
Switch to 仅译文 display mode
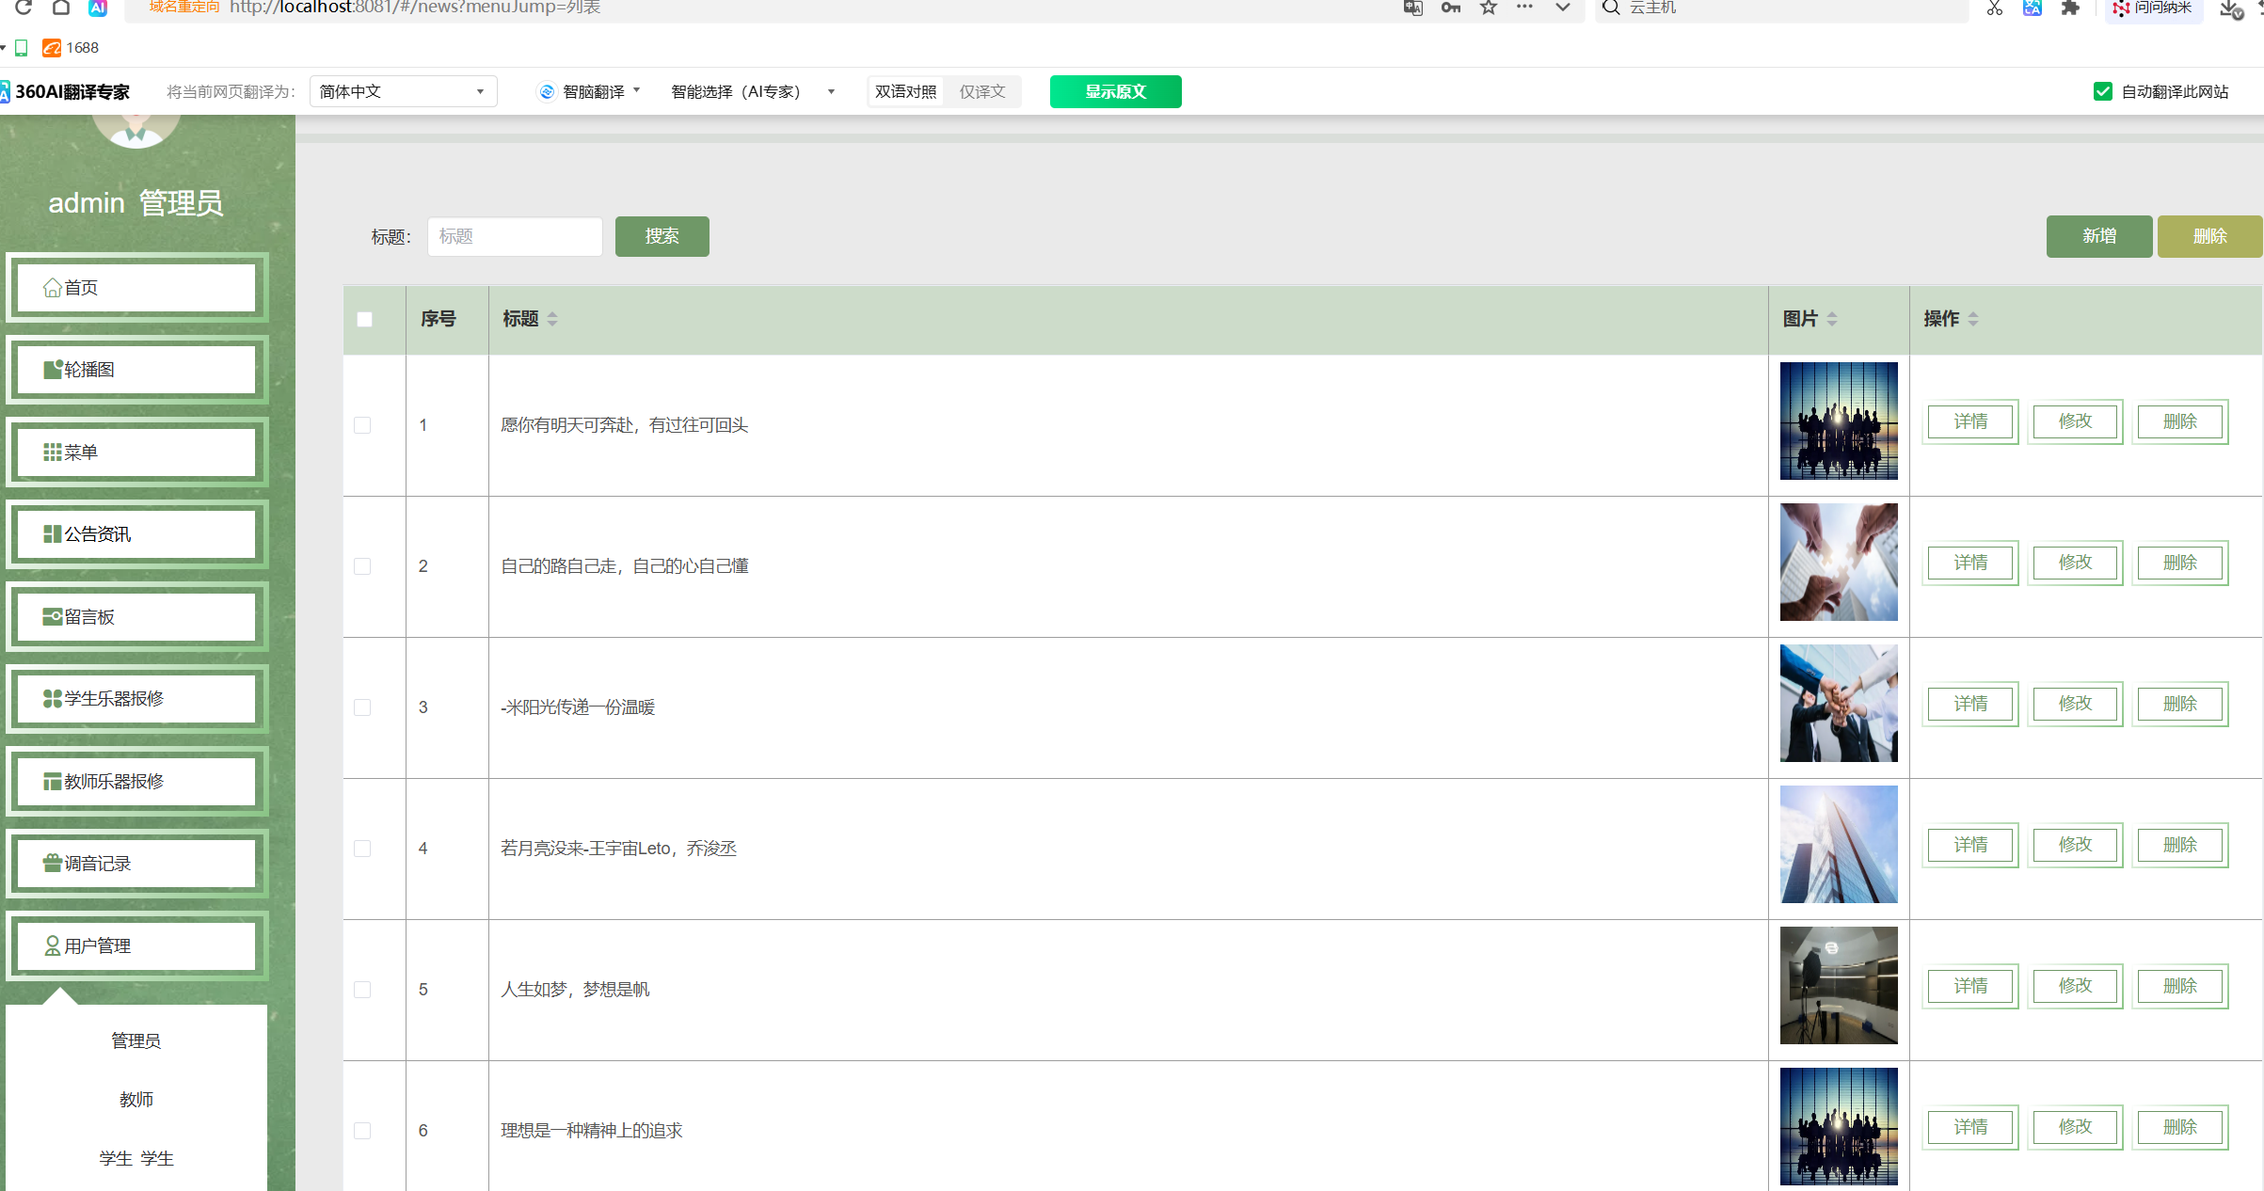tap(982, 91)
